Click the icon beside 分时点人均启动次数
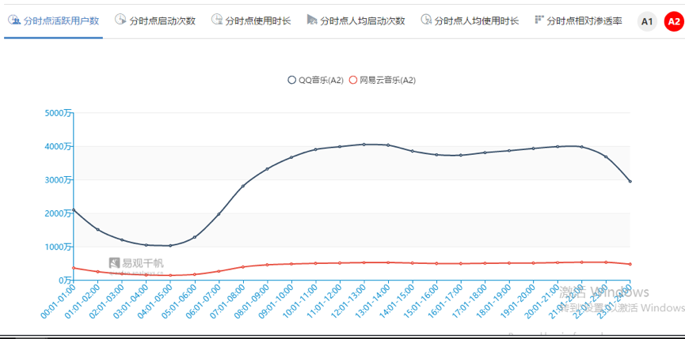685x339 pixels. [x=312, y=20]
